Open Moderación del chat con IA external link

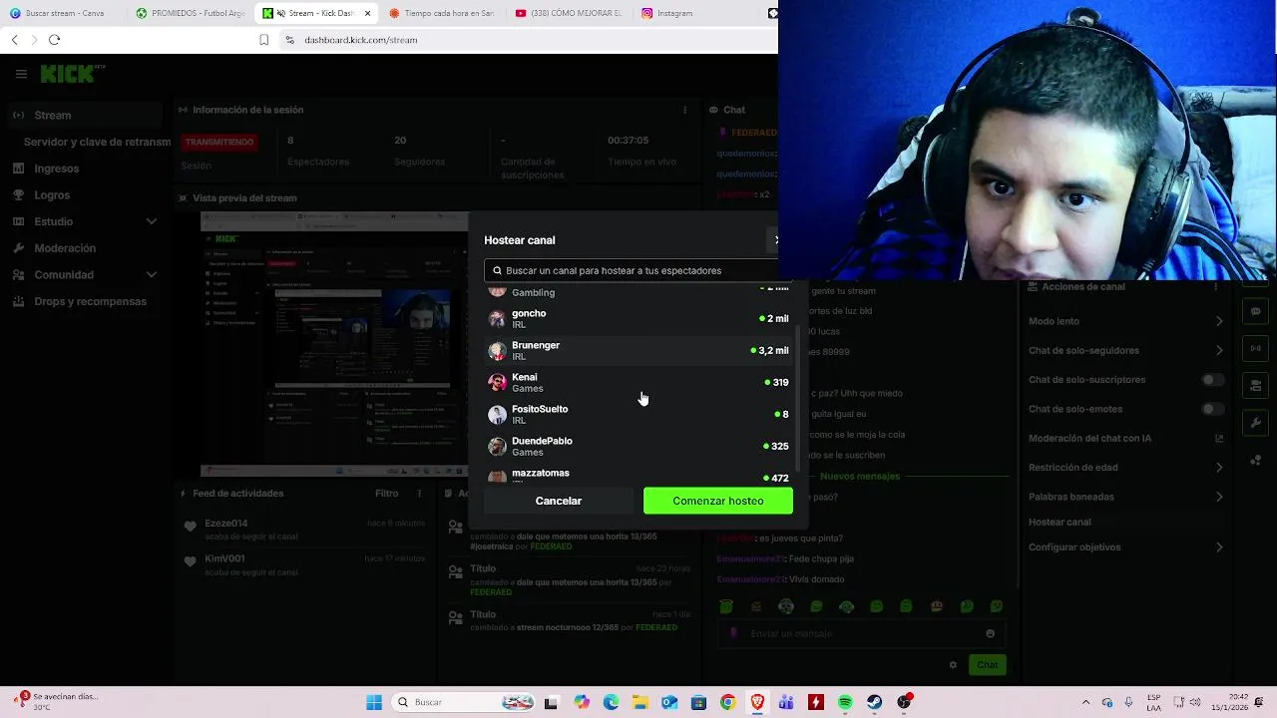point(1218,438)
